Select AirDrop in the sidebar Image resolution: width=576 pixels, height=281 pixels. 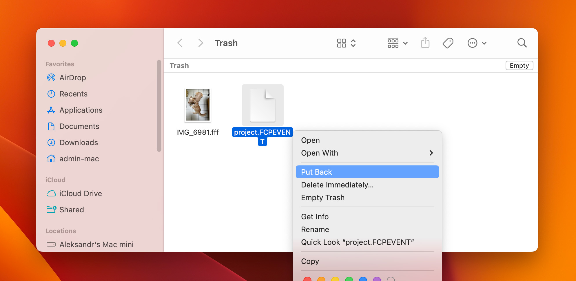point(66,78)
